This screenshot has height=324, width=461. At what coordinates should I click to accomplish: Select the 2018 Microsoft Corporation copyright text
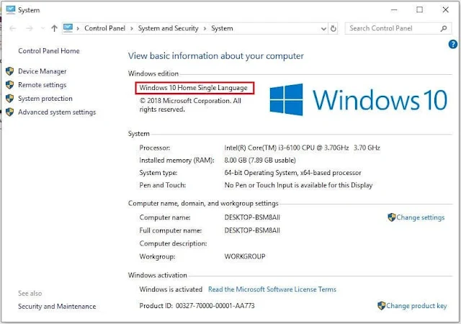pos(190,105)
